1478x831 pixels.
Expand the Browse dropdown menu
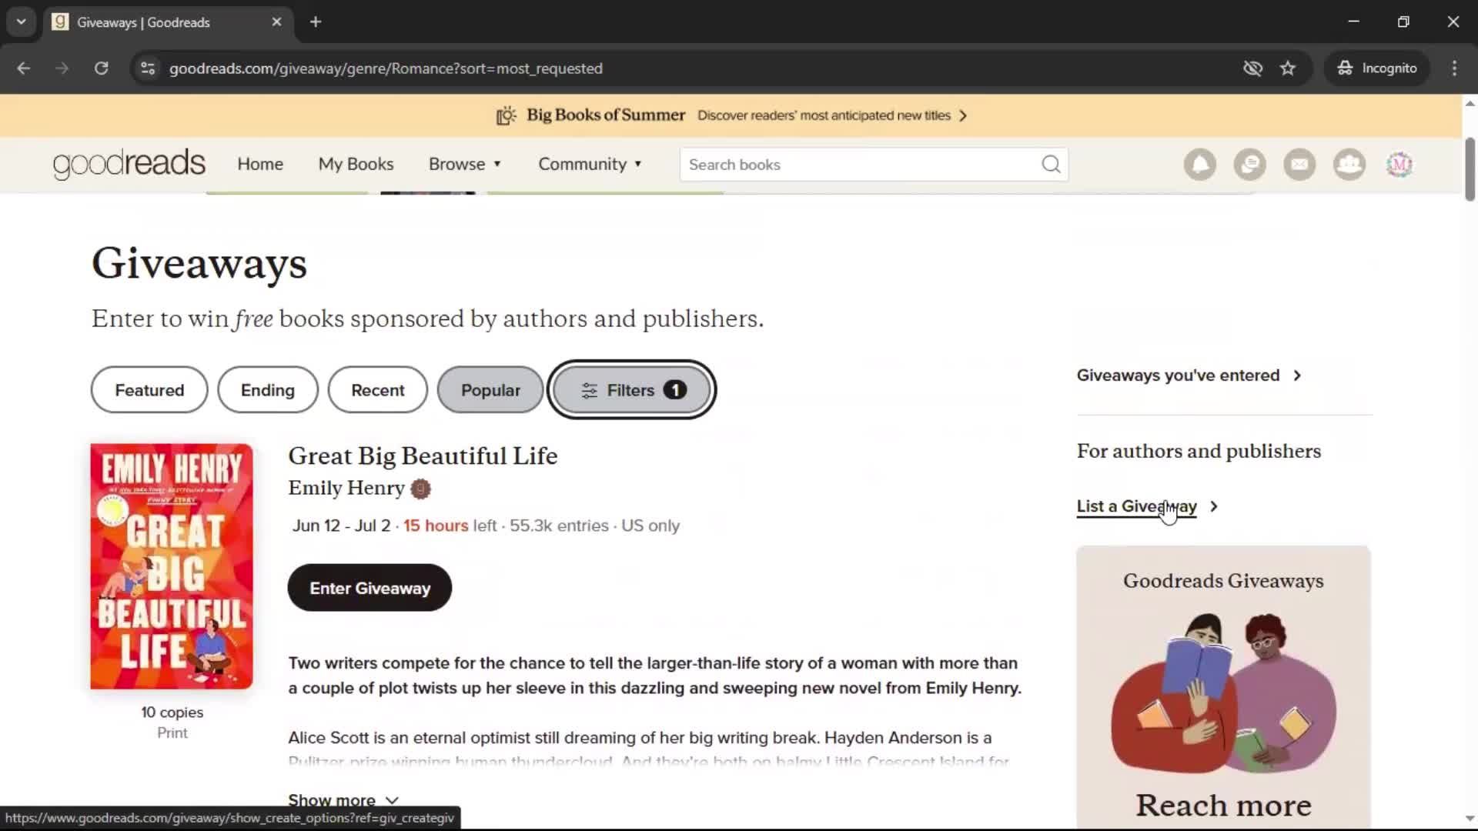coord(465,164)
